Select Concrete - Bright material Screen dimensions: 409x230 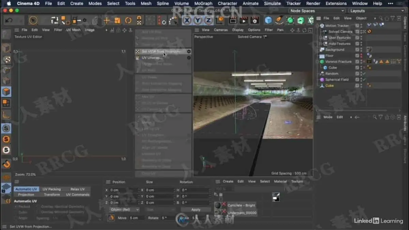[x=241, y=205]
